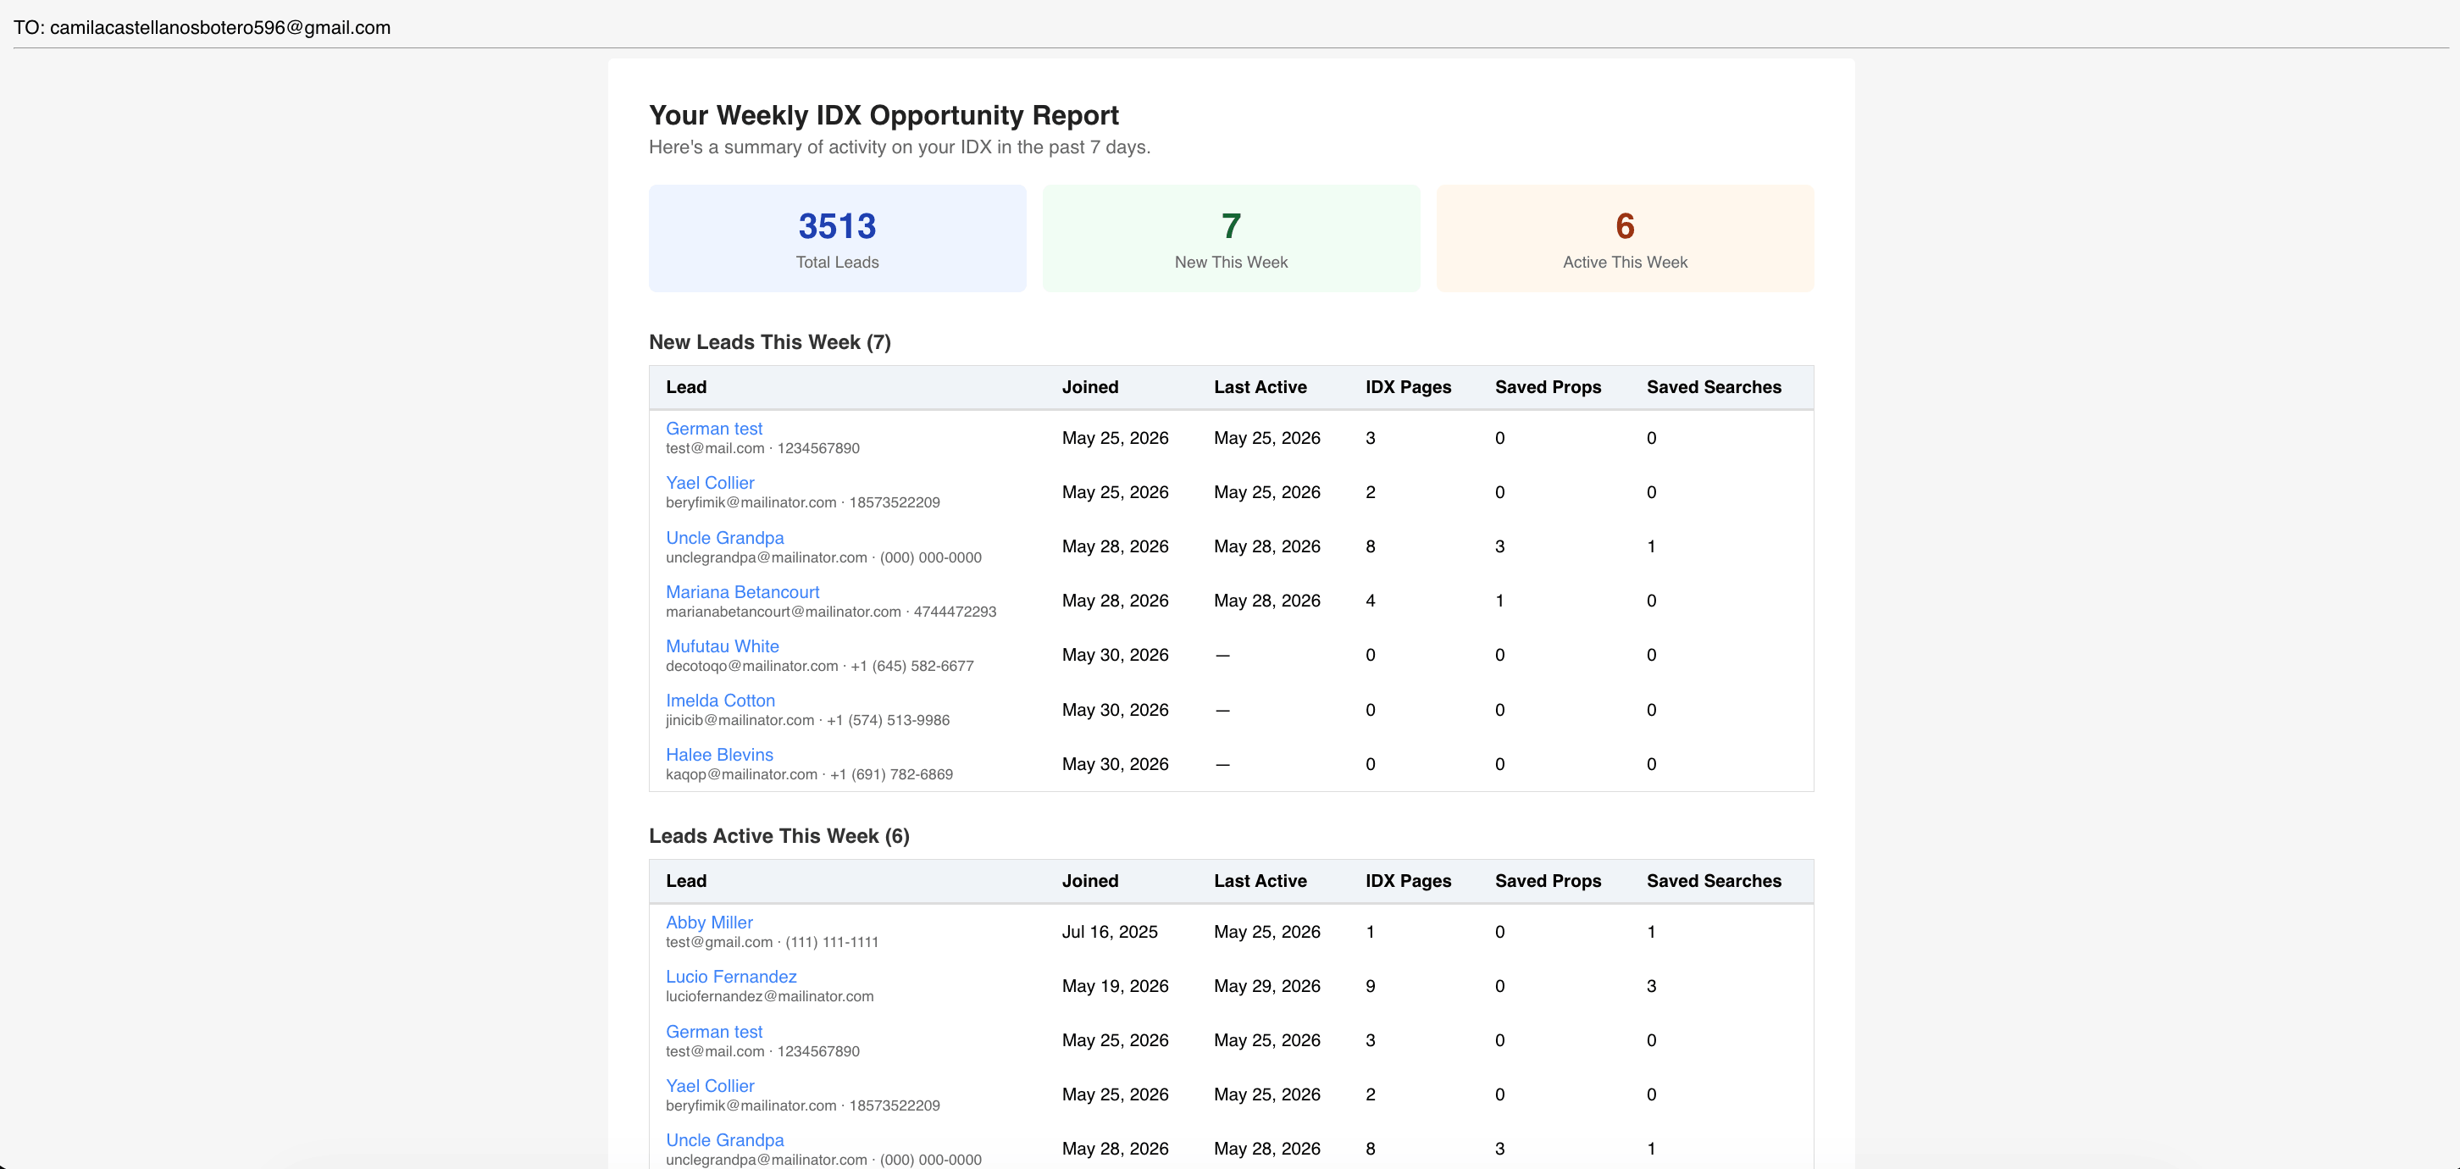
Task: Open Uncle Grandpa link in New Leads table
Action: [x=725, y=538]
